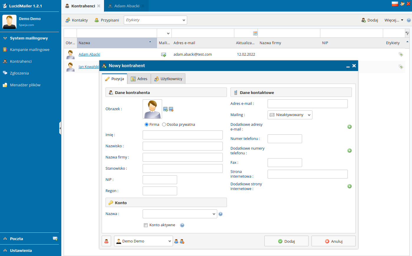Open Kampanie mailingowe in sidebar

pyautogui.click(x=29, y=49)
